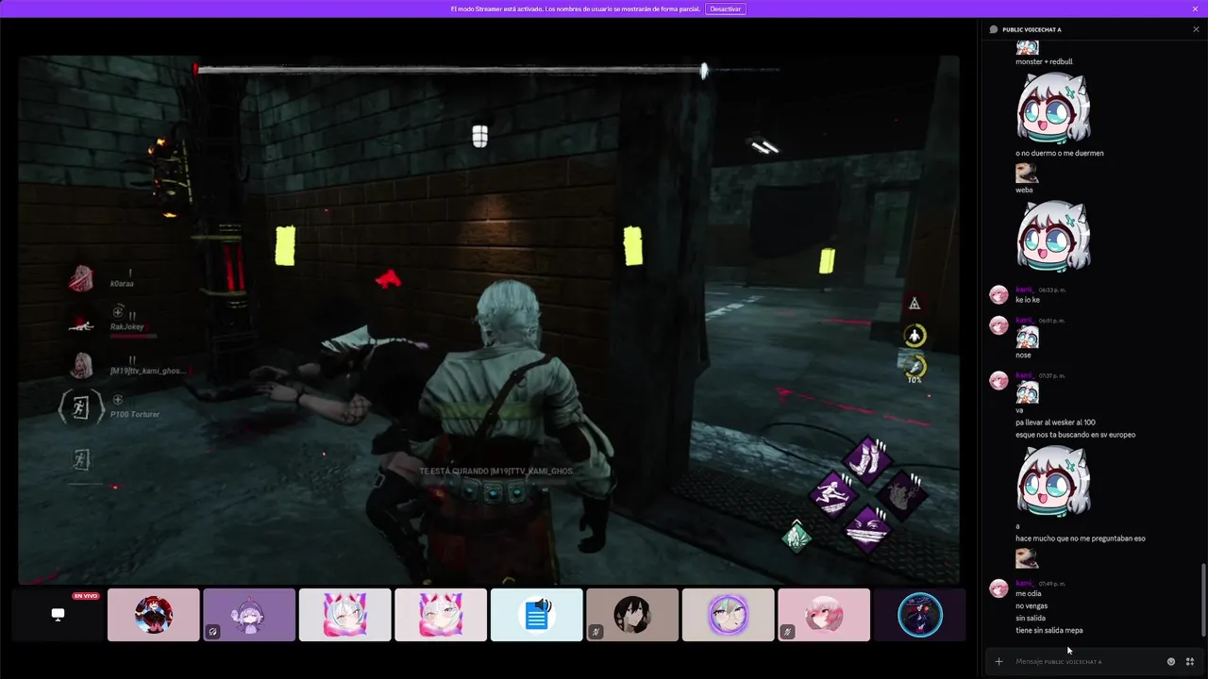Click kami_ avatar next to 'ke io ke'
The image size is (1208, 679).
click(998, 295)
